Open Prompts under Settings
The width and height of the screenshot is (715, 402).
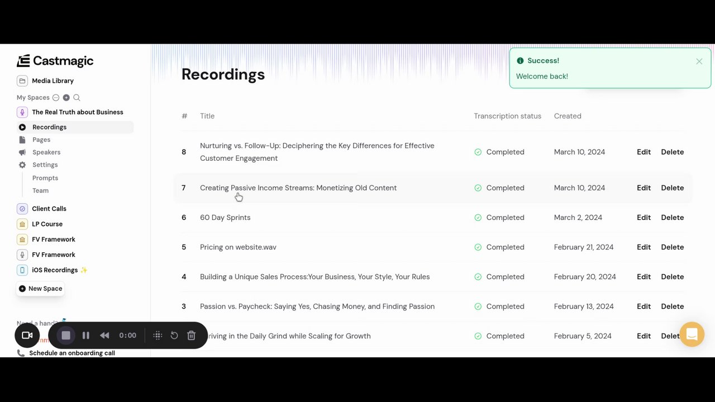coord(45,178)
